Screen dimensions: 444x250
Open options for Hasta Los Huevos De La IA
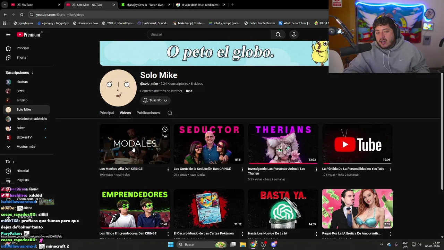316,234
